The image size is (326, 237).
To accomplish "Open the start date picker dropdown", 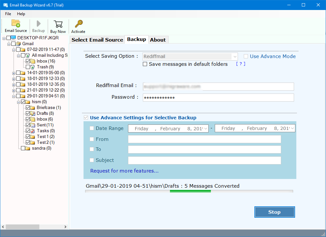I will pyautogui.click(x=206, y=128).
